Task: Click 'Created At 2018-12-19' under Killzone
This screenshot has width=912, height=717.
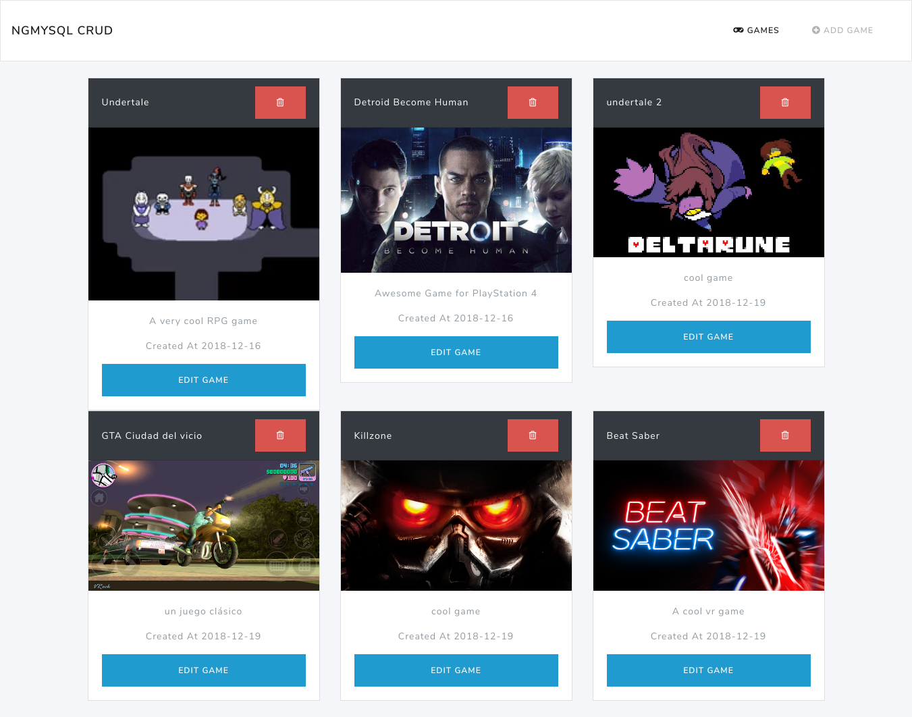Action: [x=456, y=637]
